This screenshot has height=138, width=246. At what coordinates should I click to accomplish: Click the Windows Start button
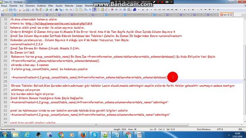(5, 135)
